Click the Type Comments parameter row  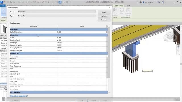[58, 66]
